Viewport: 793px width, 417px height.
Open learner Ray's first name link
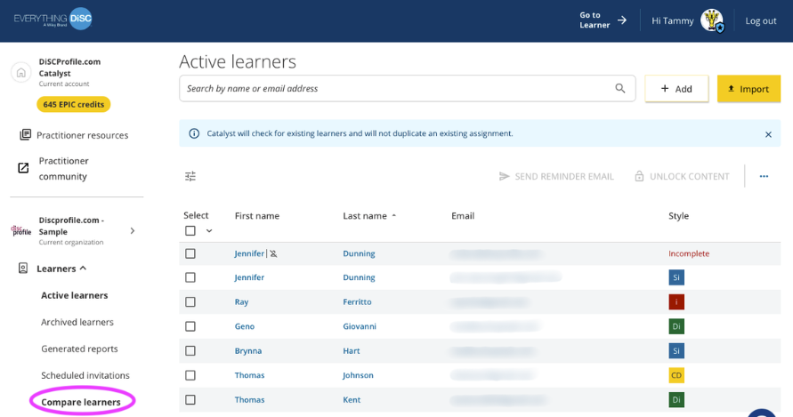[x=241, y=301]
